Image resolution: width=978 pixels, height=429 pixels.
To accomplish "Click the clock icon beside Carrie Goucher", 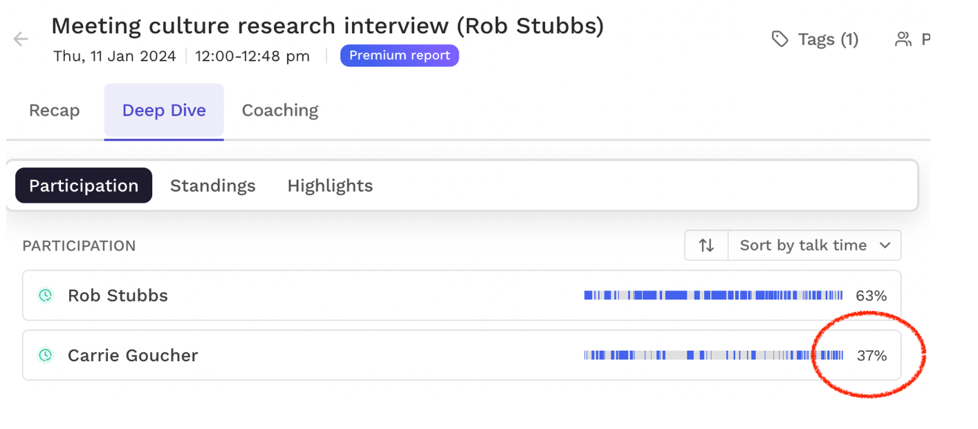I will tap(46, 355).
